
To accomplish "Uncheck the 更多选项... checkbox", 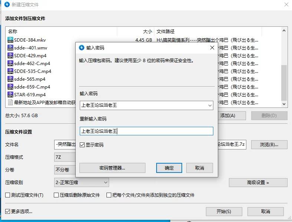I will pyautogui.click(x=8, y=211).
